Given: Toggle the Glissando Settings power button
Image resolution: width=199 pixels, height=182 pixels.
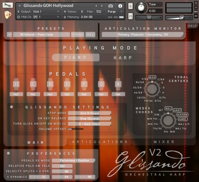Looking at the screenshot, I should pyautogui.click(x=11, y=107).
